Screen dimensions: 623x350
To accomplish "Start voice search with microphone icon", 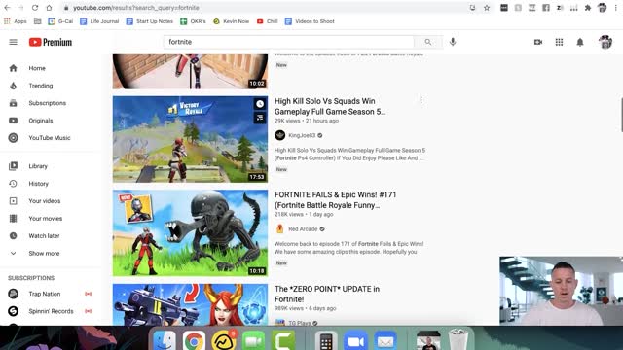I will (453, 42).
